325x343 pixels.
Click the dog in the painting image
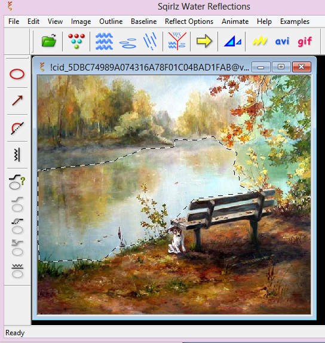tap(177, 240)
